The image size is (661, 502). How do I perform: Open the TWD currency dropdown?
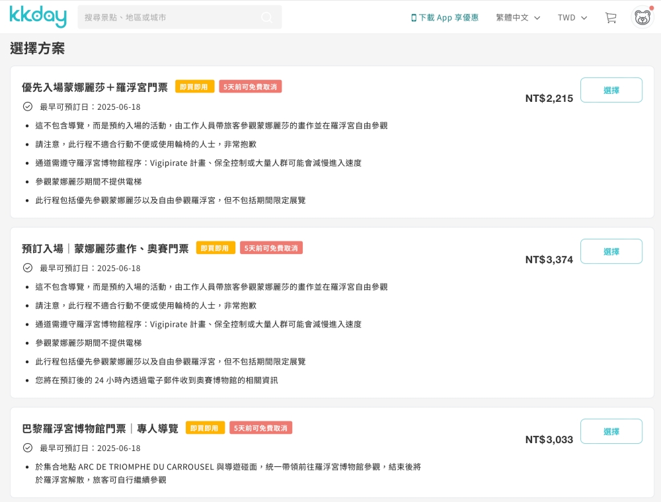pyautogui.click(x=572, y=18)
